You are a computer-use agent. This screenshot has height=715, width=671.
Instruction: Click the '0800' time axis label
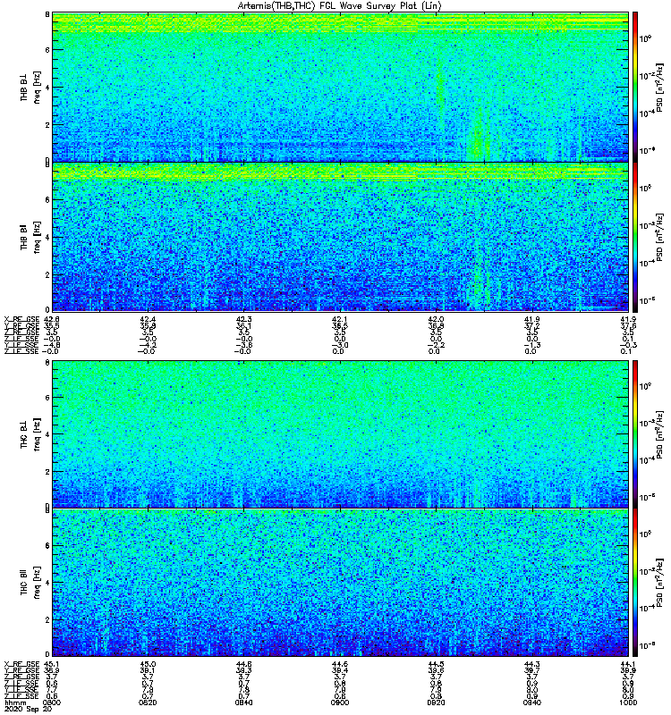click(52, 702)
